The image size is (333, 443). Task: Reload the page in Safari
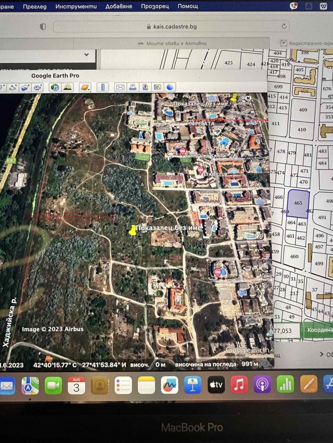[x=284, y=26]
